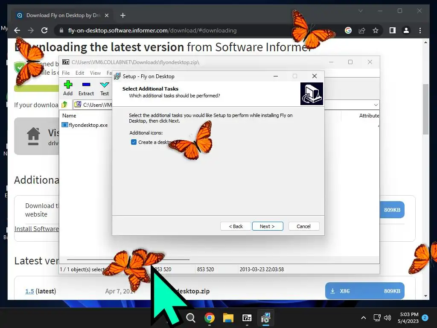437x328 pixels.
Task: Open a new Chrome tab
Action: [123, 15]
